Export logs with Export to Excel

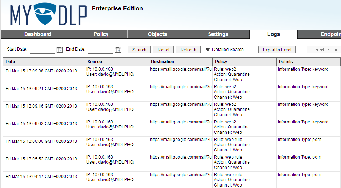(x=277, y=50)
